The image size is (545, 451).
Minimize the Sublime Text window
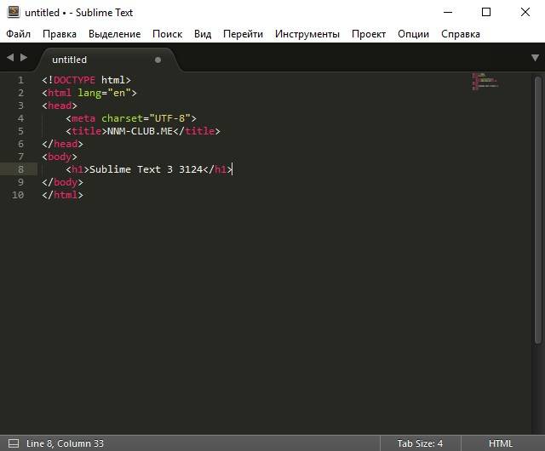[x=448, y=12]
